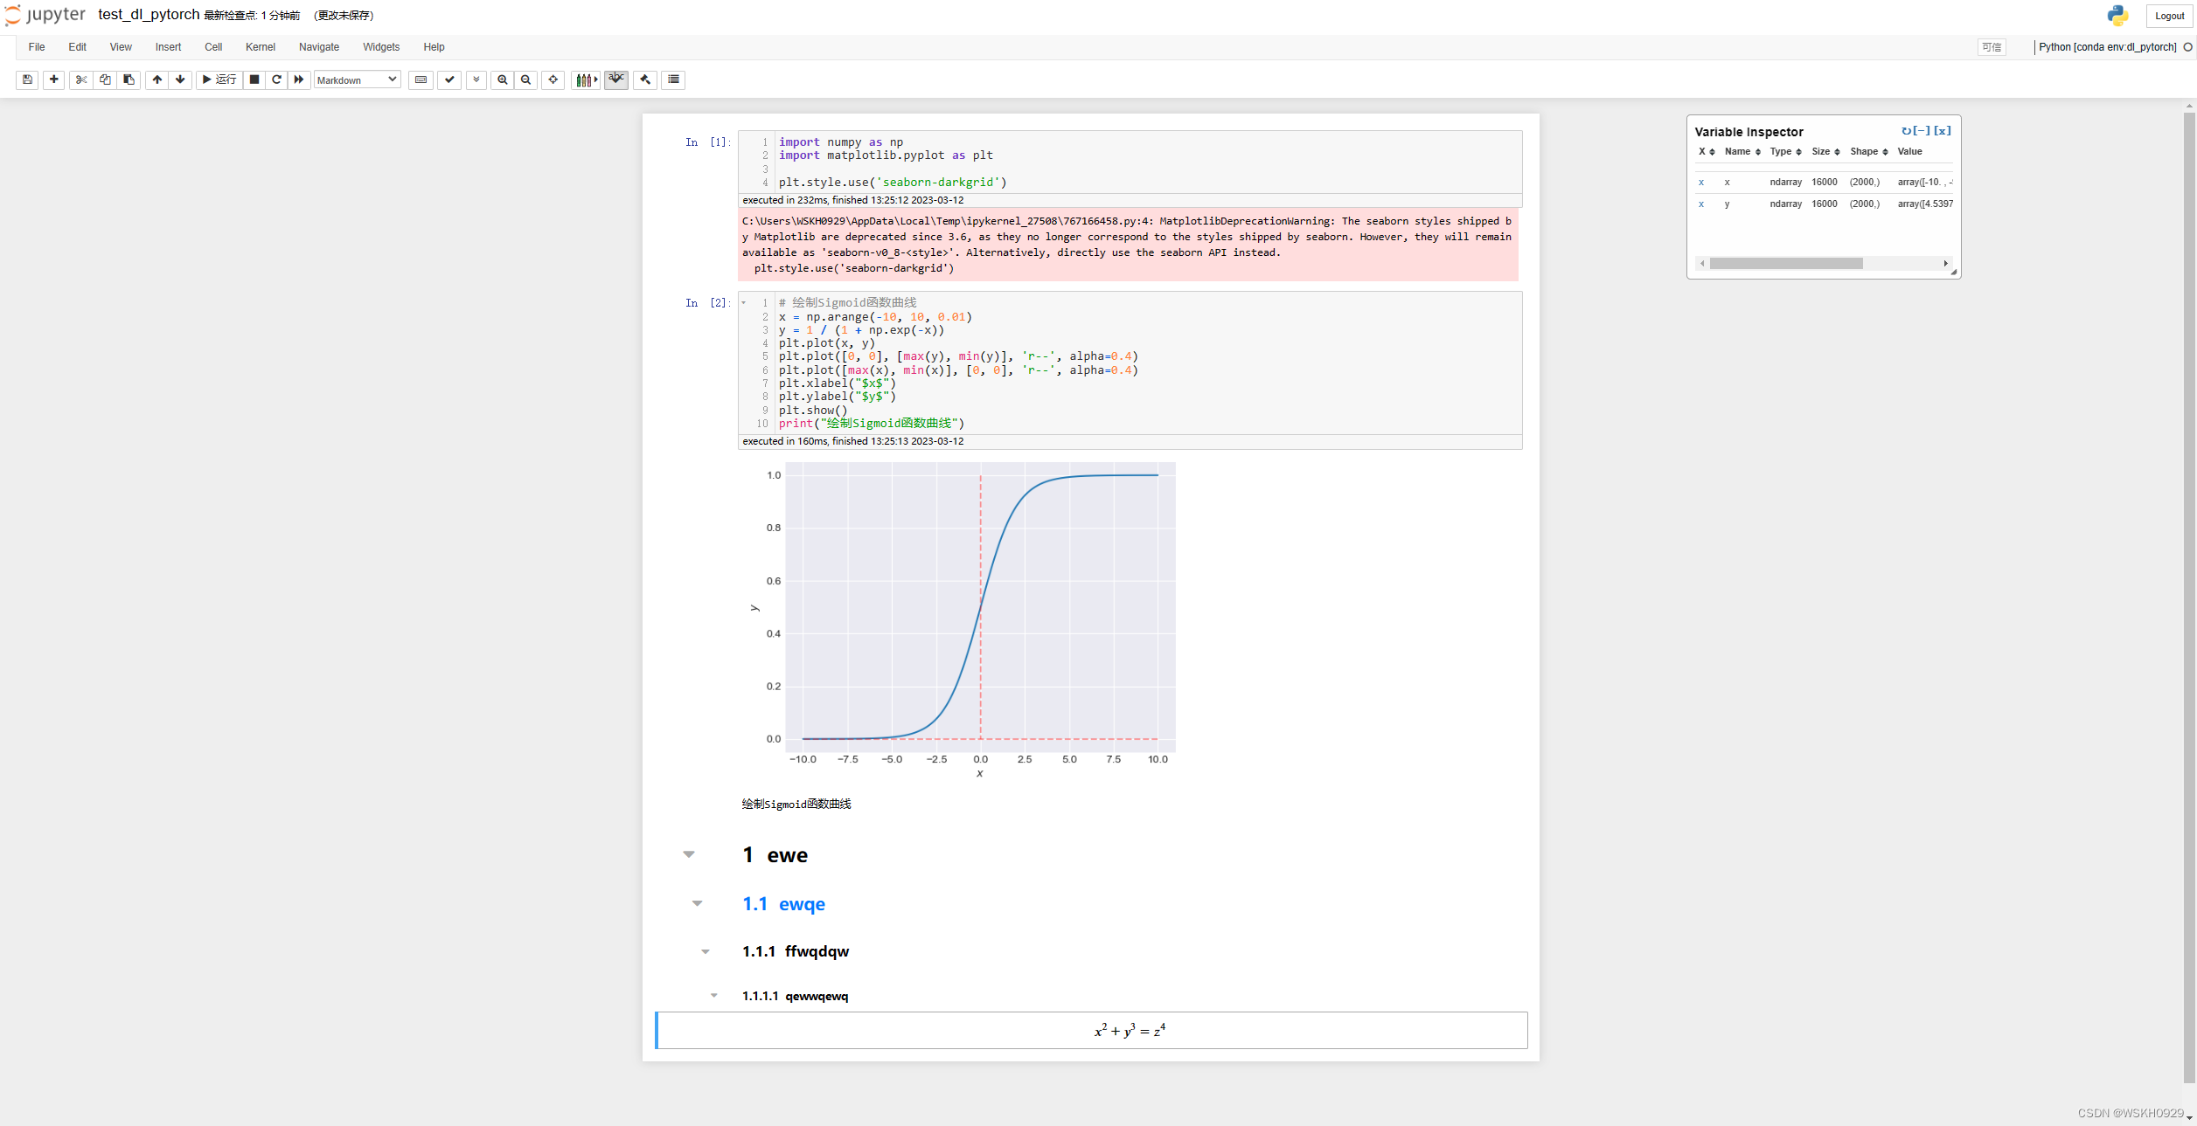This screenshot has height=1126, width=2197.
Task: Click the Variable Inspector resize corner handle
Action: [1954, 272]
